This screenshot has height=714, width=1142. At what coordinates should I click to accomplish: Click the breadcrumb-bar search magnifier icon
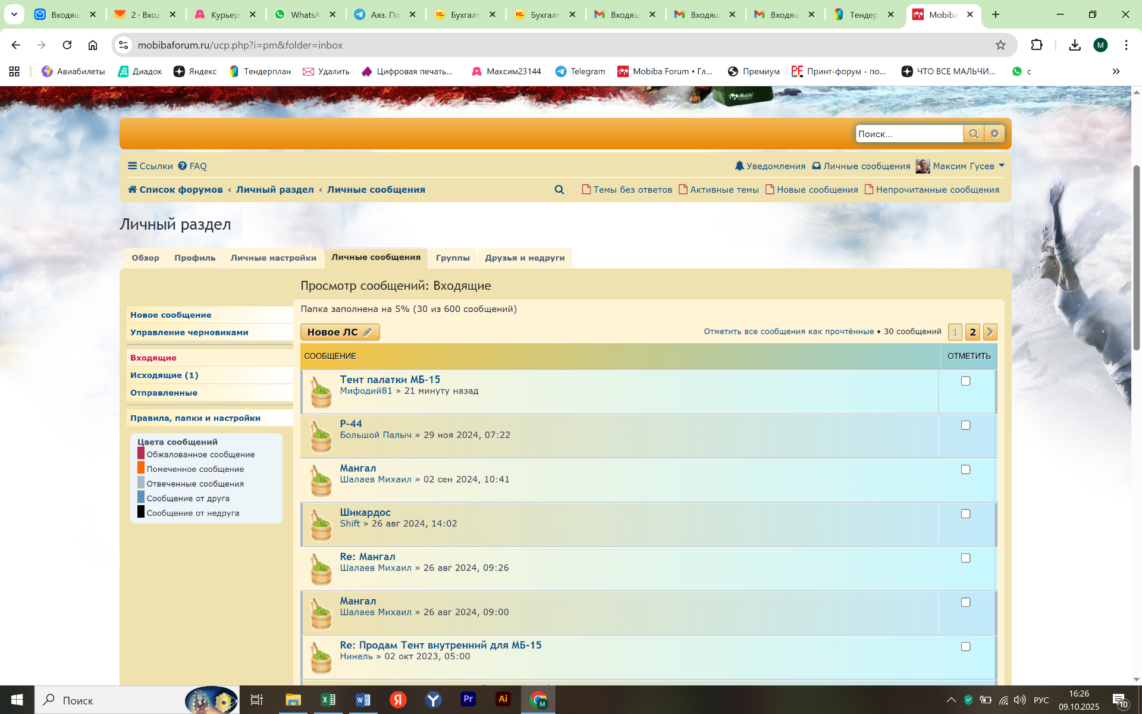[x=559, y=190]
